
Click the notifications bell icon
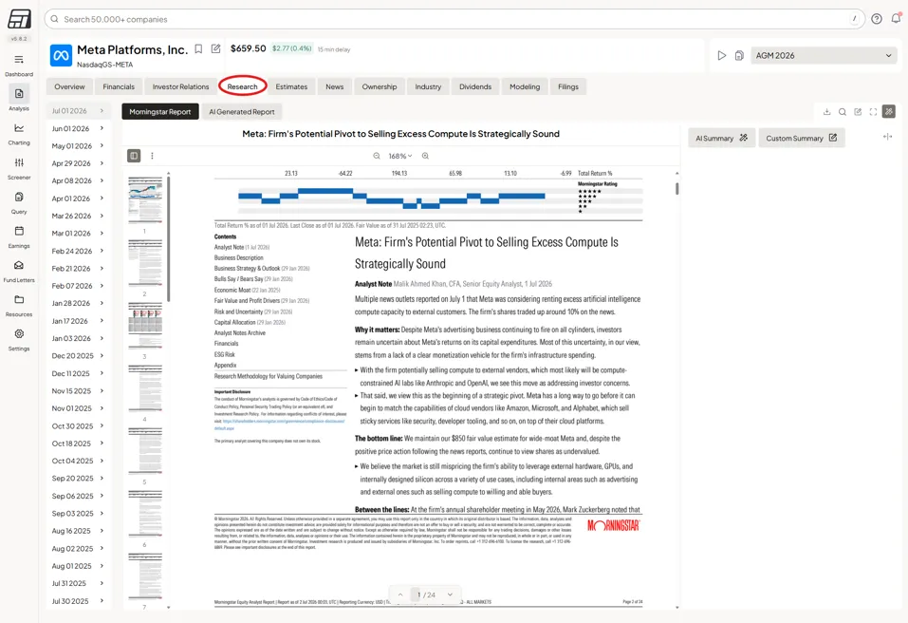[896, 19]
